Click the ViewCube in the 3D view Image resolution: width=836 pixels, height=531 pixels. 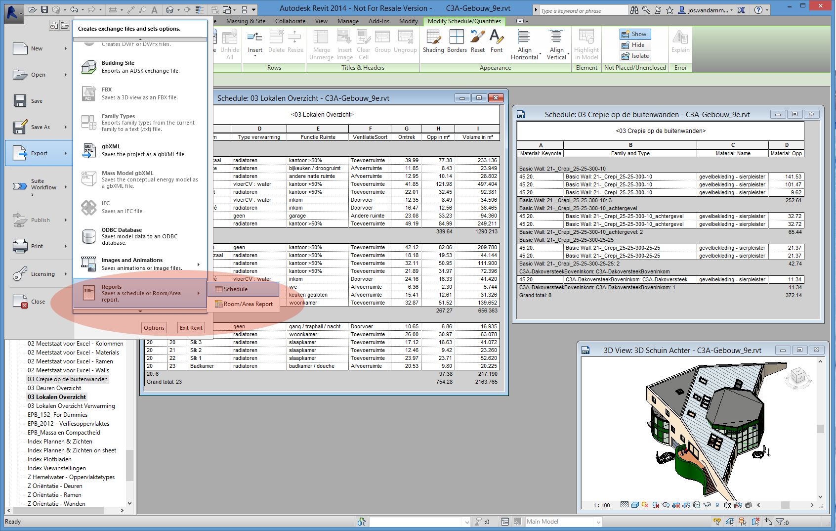798,377
